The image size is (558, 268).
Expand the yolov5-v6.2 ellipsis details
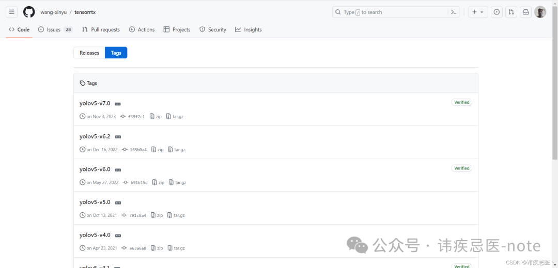[118, 137]
